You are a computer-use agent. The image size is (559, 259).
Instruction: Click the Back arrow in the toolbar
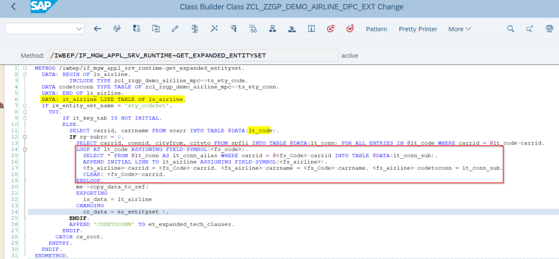coord(98,29)
